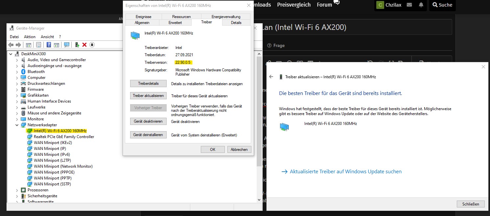The image size is (490, 216).
Task: Click the Bluetooth icon in device tree
Action: [x=23, y=72]
